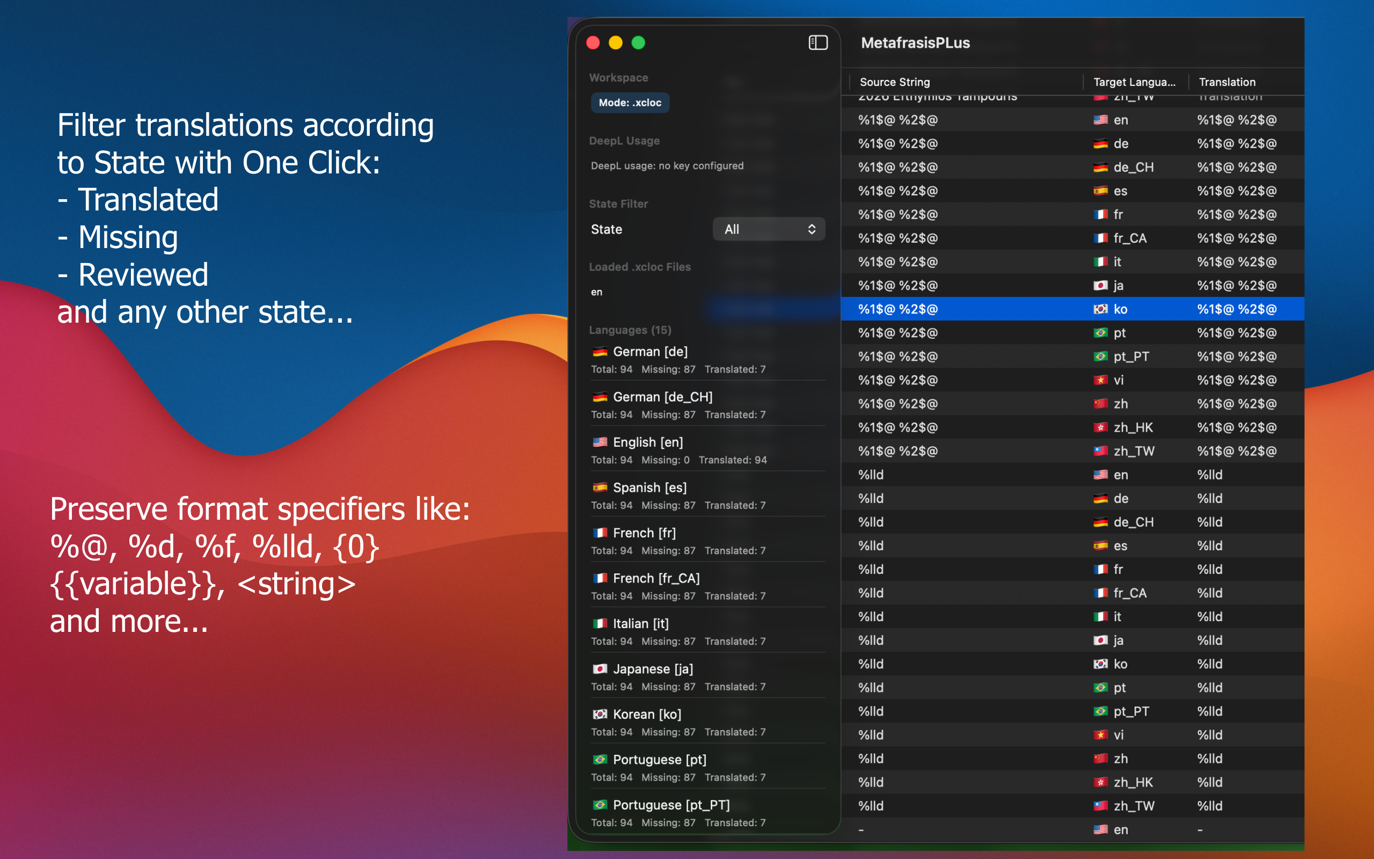This screenshot has height=859, width=1374.
Task: Select the %lld translation in the it row
Action: pos(1209,617)
